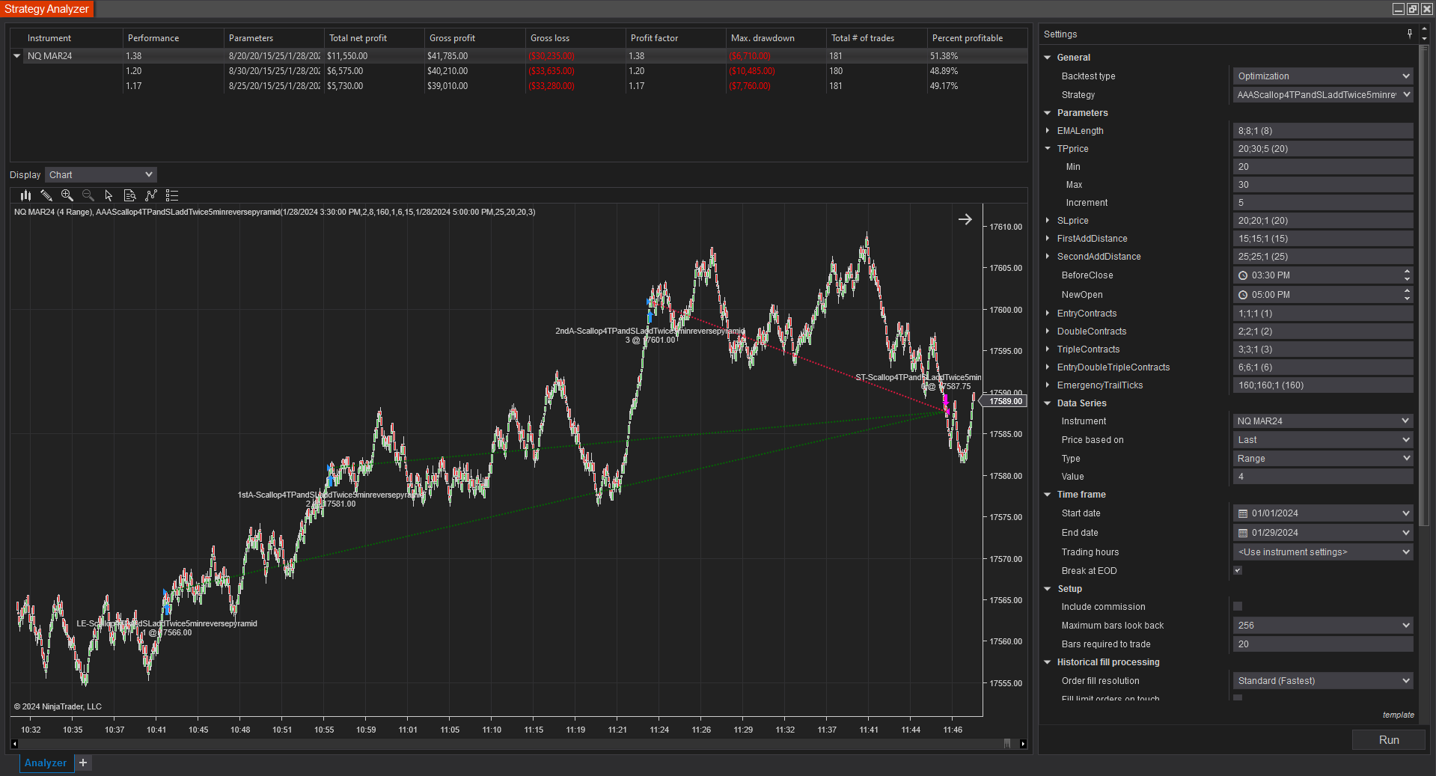Switch to the Analyzer tab

(x=46, y=763)
